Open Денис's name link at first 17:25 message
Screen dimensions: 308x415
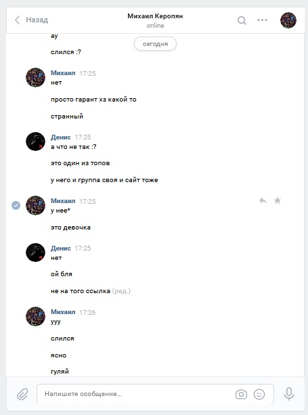[61, 137]
